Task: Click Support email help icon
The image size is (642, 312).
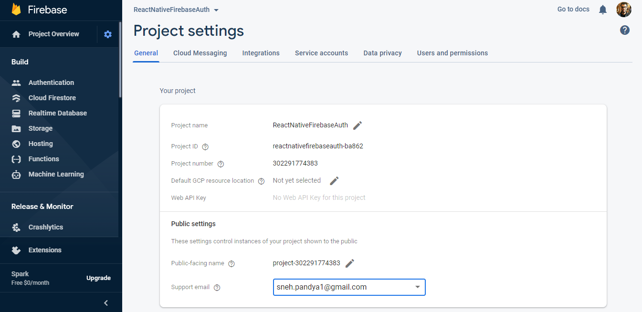Action: point(217,288)
